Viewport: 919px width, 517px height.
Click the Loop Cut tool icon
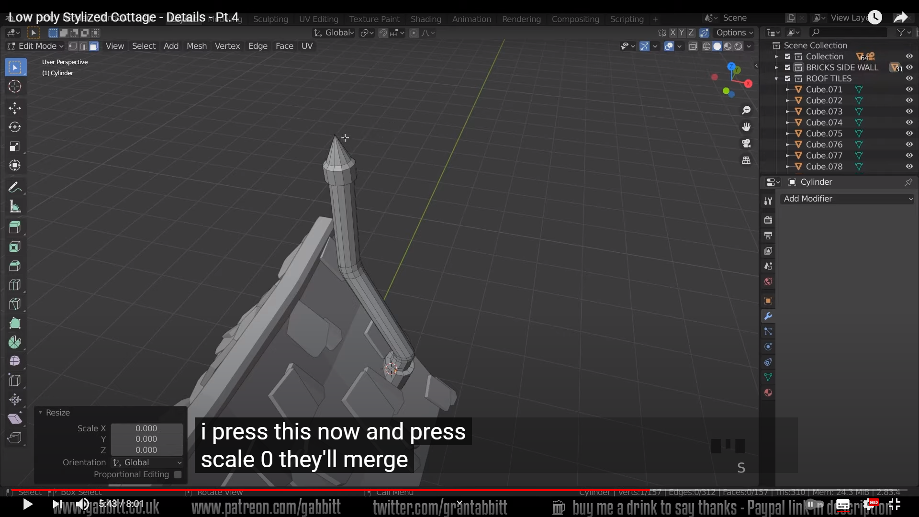[x=15, y=285]
